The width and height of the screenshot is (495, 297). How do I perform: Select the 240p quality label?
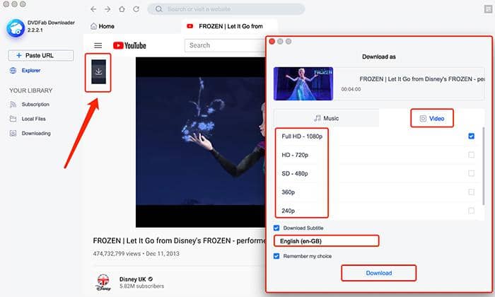pyautogui.click(x=288, y=211)
